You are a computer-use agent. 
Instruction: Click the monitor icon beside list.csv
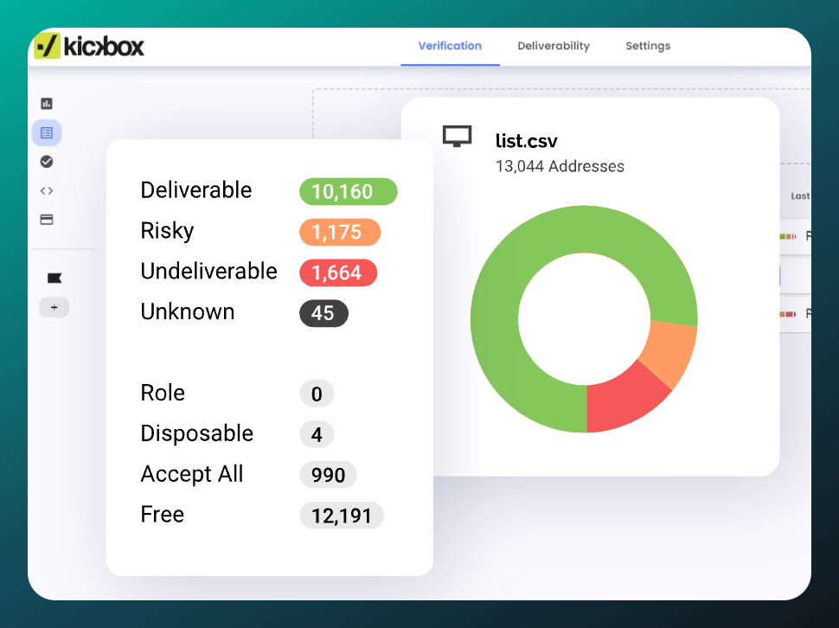457,137
